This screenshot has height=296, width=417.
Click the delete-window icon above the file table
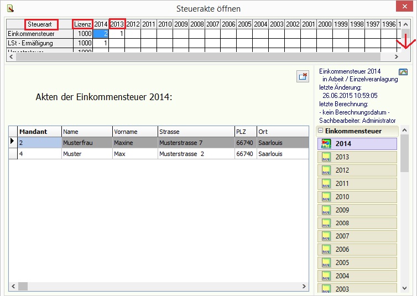pyautogui.click(x=303, y=77)
